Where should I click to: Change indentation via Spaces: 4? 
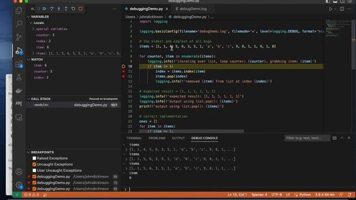pyautogui.click(x=259, y=194)
